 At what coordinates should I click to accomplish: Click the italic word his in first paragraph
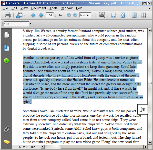pyautogui.click(x=54, y=44)
